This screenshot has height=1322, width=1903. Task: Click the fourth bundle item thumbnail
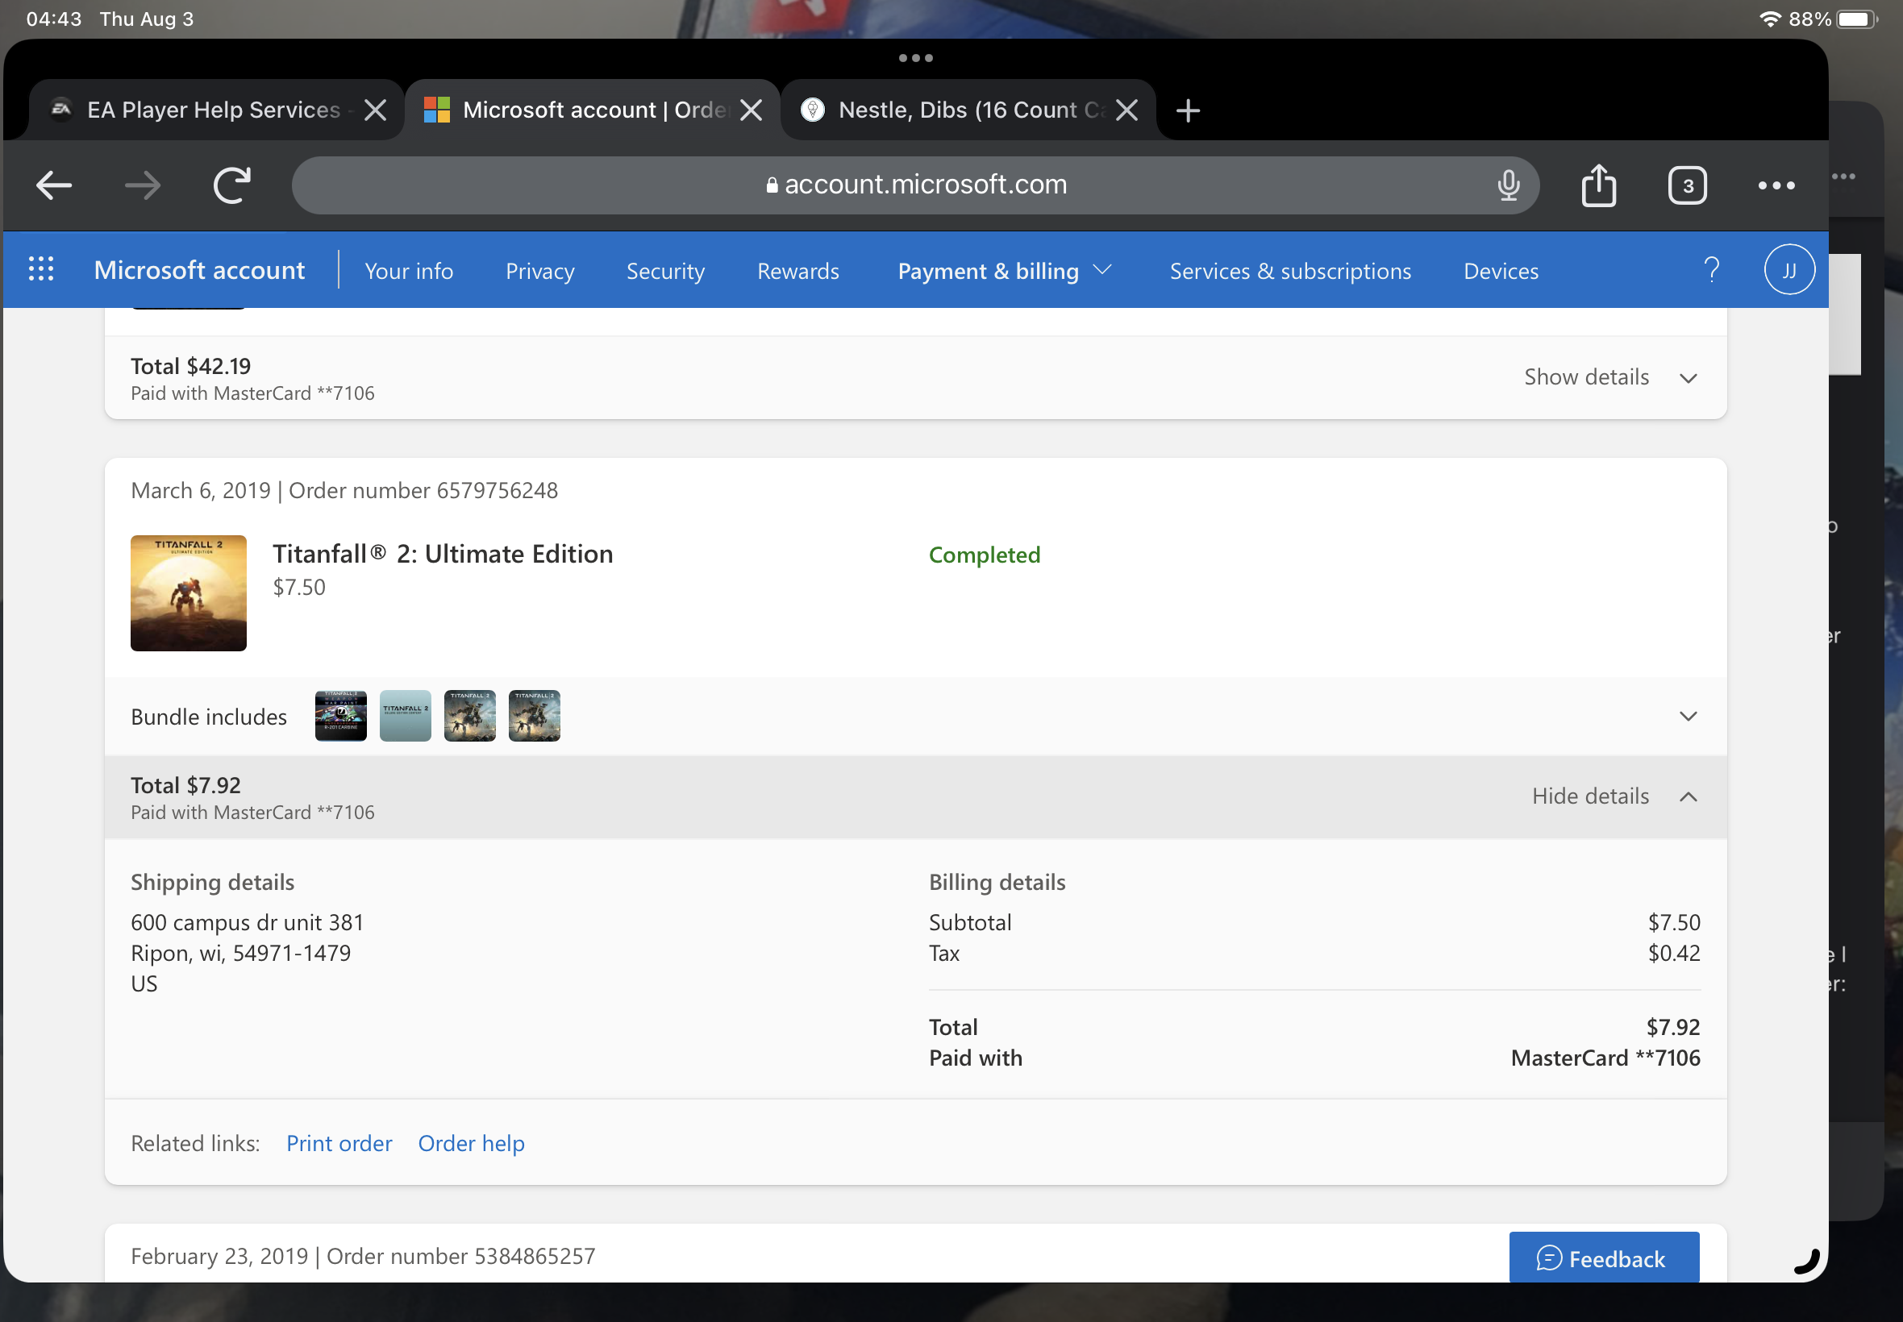(535, 716)
